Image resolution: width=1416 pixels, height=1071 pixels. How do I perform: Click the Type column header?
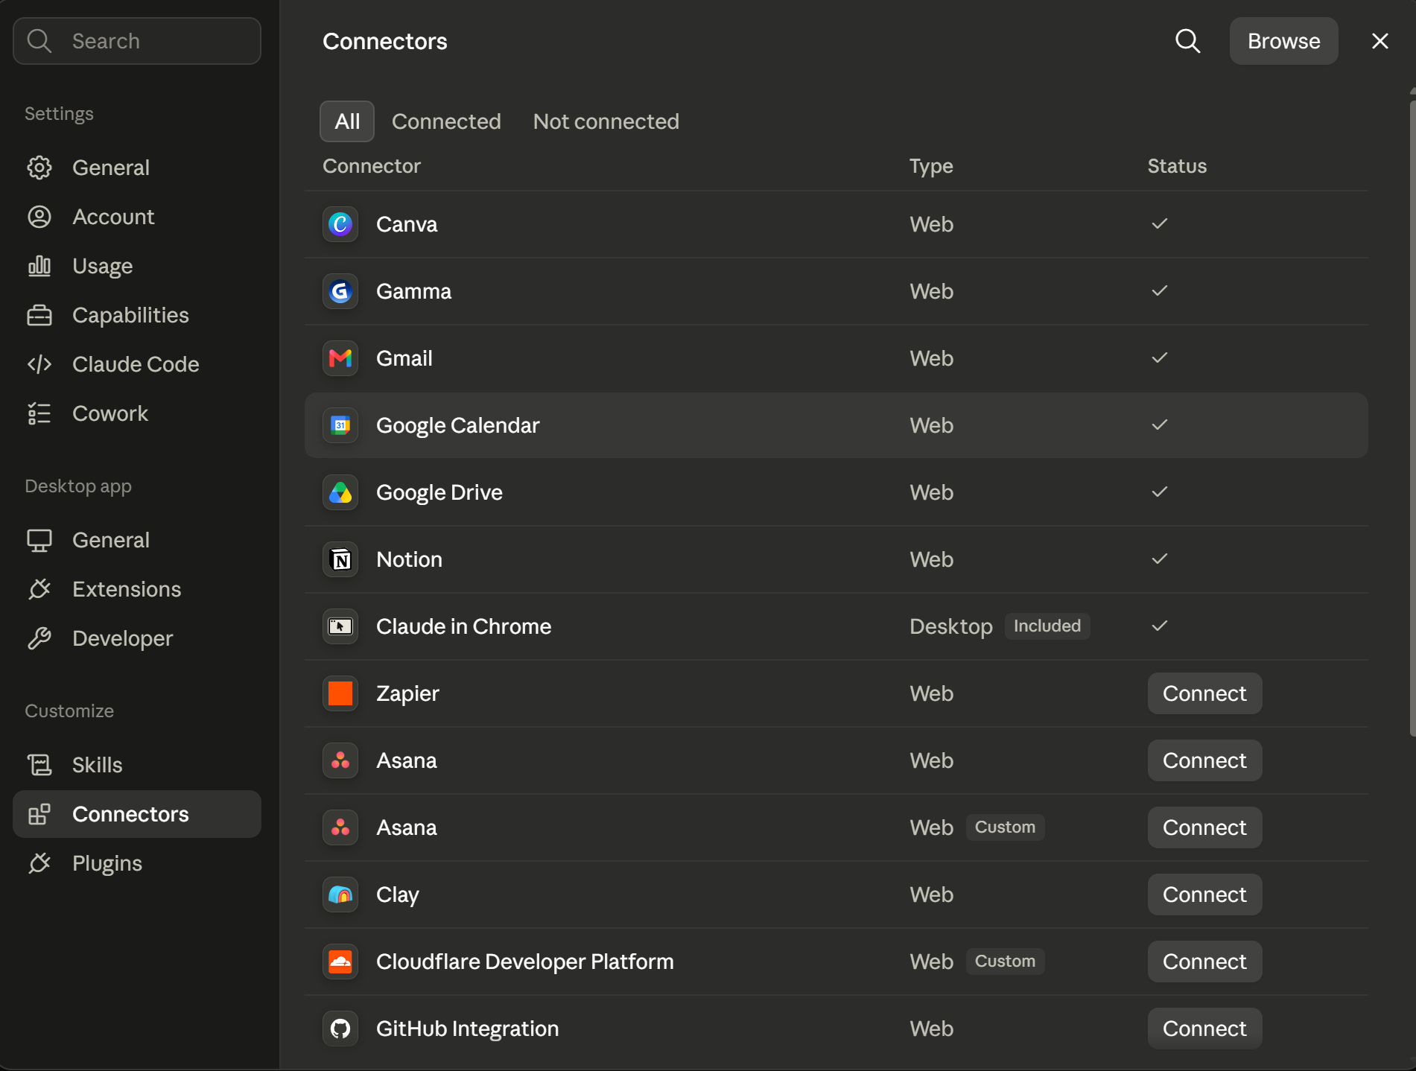click(x=931, y=166)
